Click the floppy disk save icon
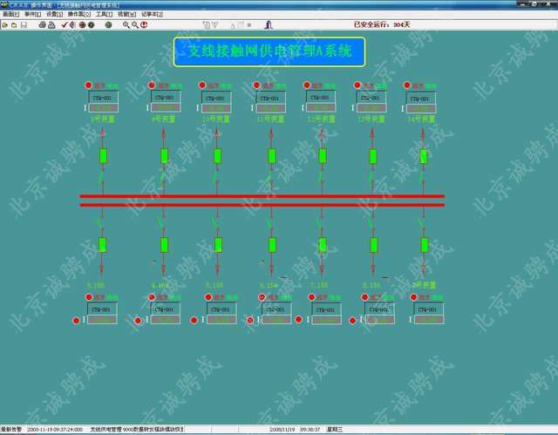 (24, 25)
